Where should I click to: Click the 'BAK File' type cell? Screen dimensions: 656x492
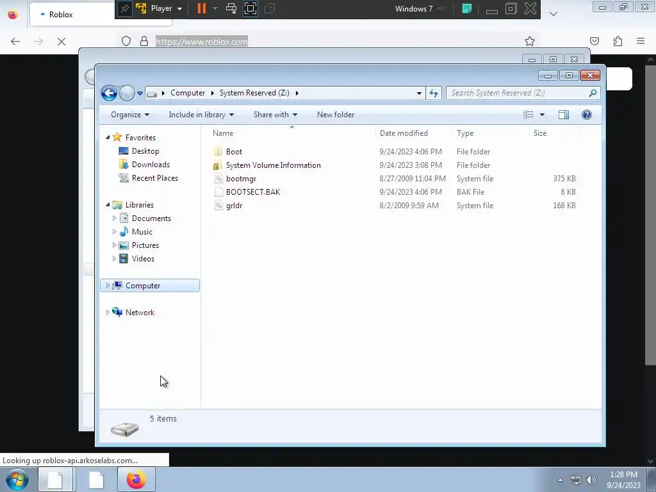click(x=470, y=192)
